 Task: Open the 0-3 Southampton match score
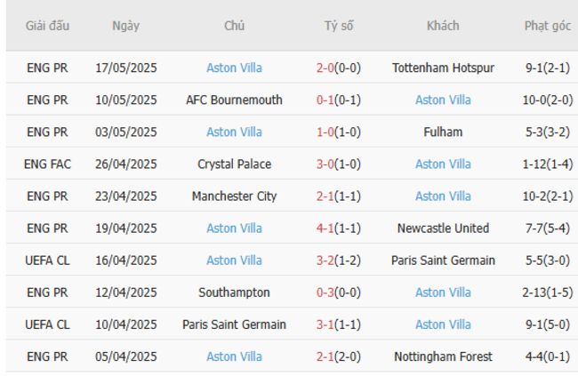(x=325, y=292)
